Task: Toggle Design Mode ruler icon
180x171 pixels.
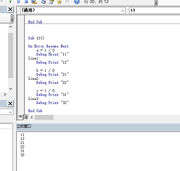Action: pos(34,2)
